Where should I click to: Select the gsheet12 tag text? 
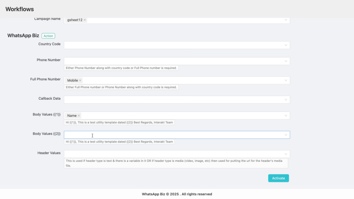pos(75,20)
